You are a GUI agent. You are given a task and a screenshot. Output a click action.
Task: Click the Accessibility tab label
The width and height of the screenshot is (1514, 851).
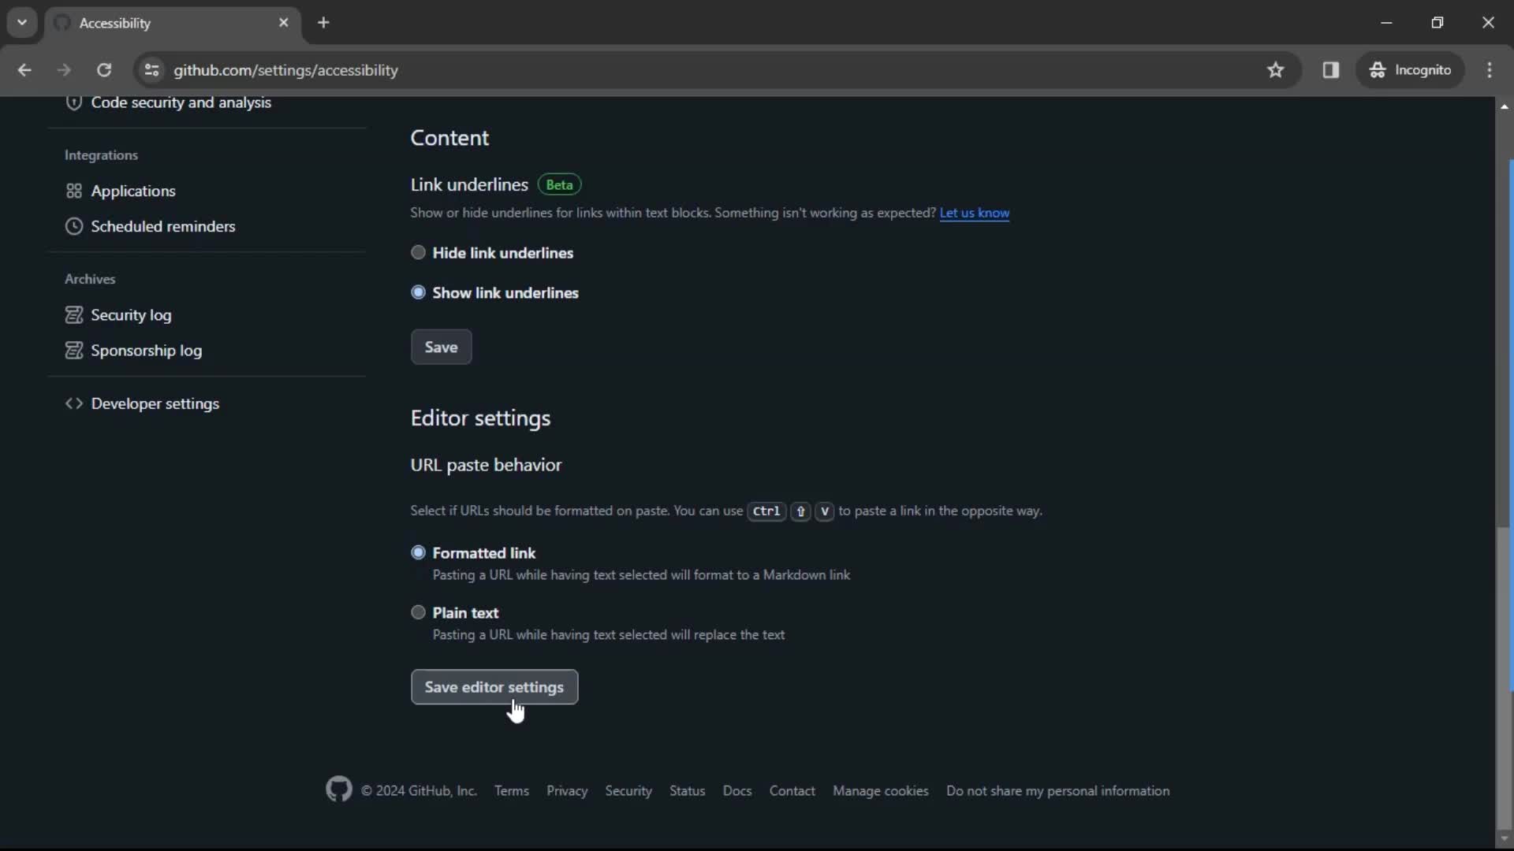point(114,23)
